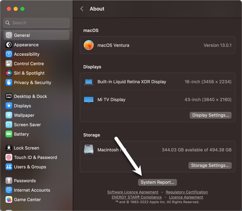The image size is (242, 211).
Task: Click the General gear icon in sidebar
Action: [9, 35]
